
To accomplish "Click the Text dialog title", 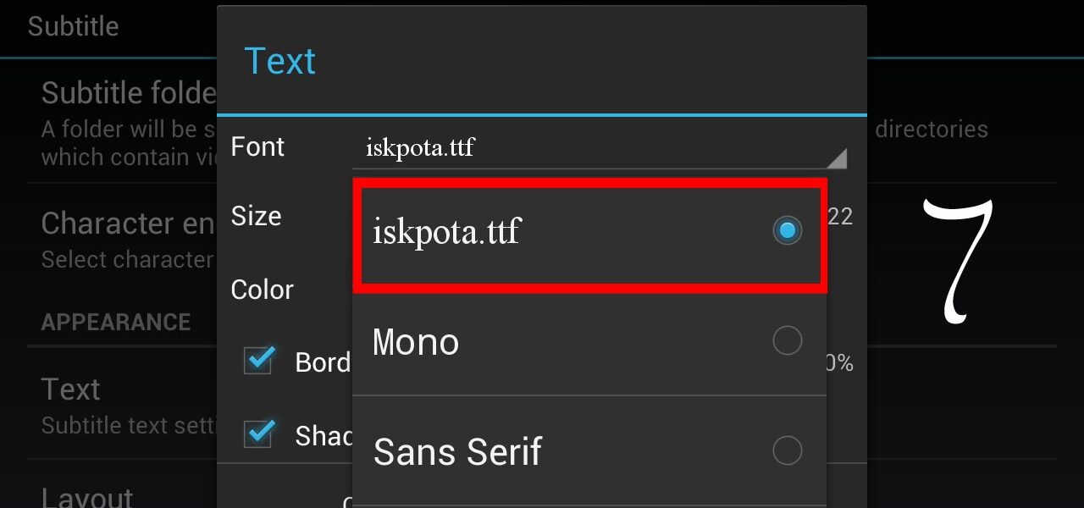I will 279,61.
